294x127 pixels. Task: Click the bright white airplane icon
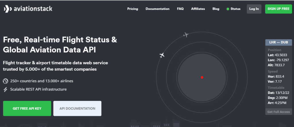click(162, 55)
